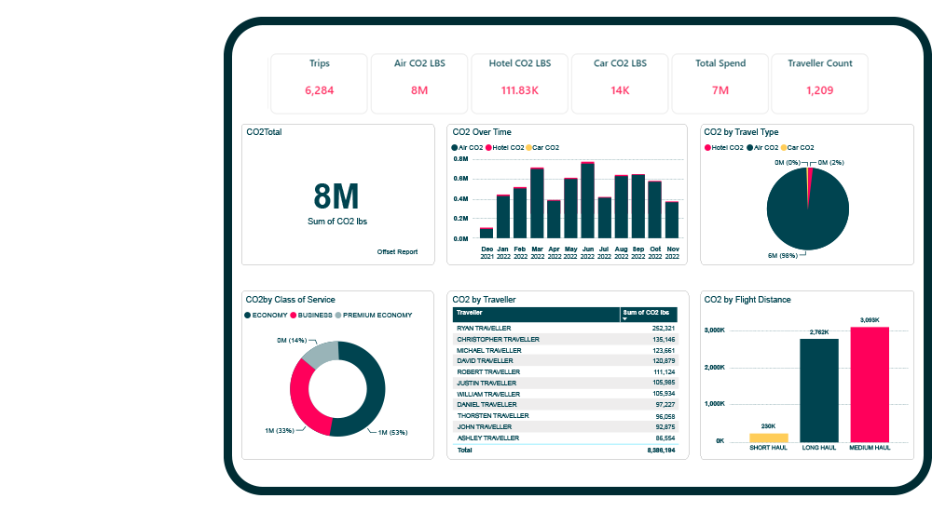This screenshot has height=512, width=932.
Task: Select the JOHN TRAVELLER row
Action: click(x=565, y=426)
